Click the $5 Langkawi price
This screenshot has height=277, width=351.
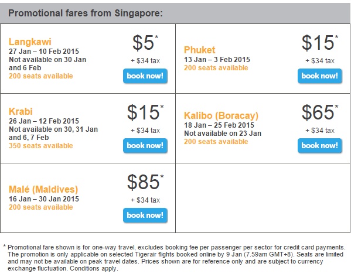point(145,43)
